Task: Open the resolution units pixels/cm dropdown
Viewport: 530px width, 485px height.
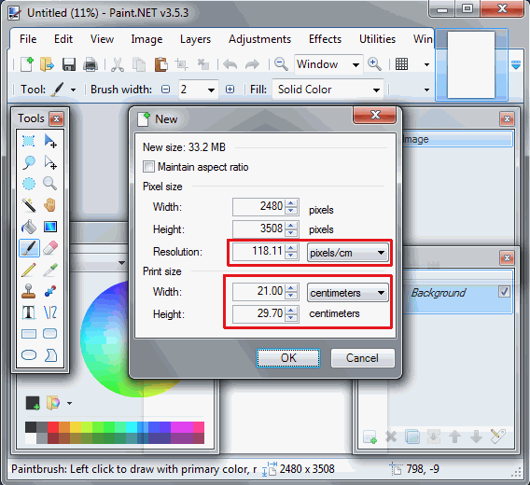Action: 348,253
